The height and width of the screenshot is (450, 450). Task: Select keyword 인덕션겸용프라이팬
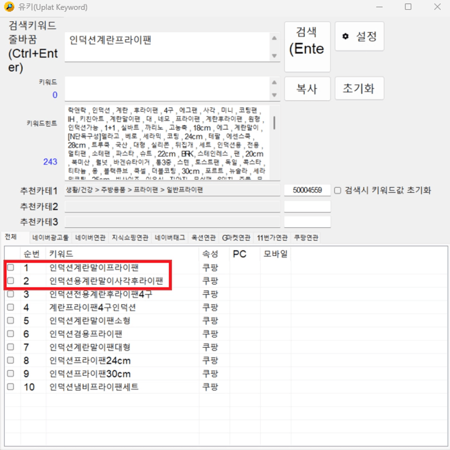pos(86,334)
